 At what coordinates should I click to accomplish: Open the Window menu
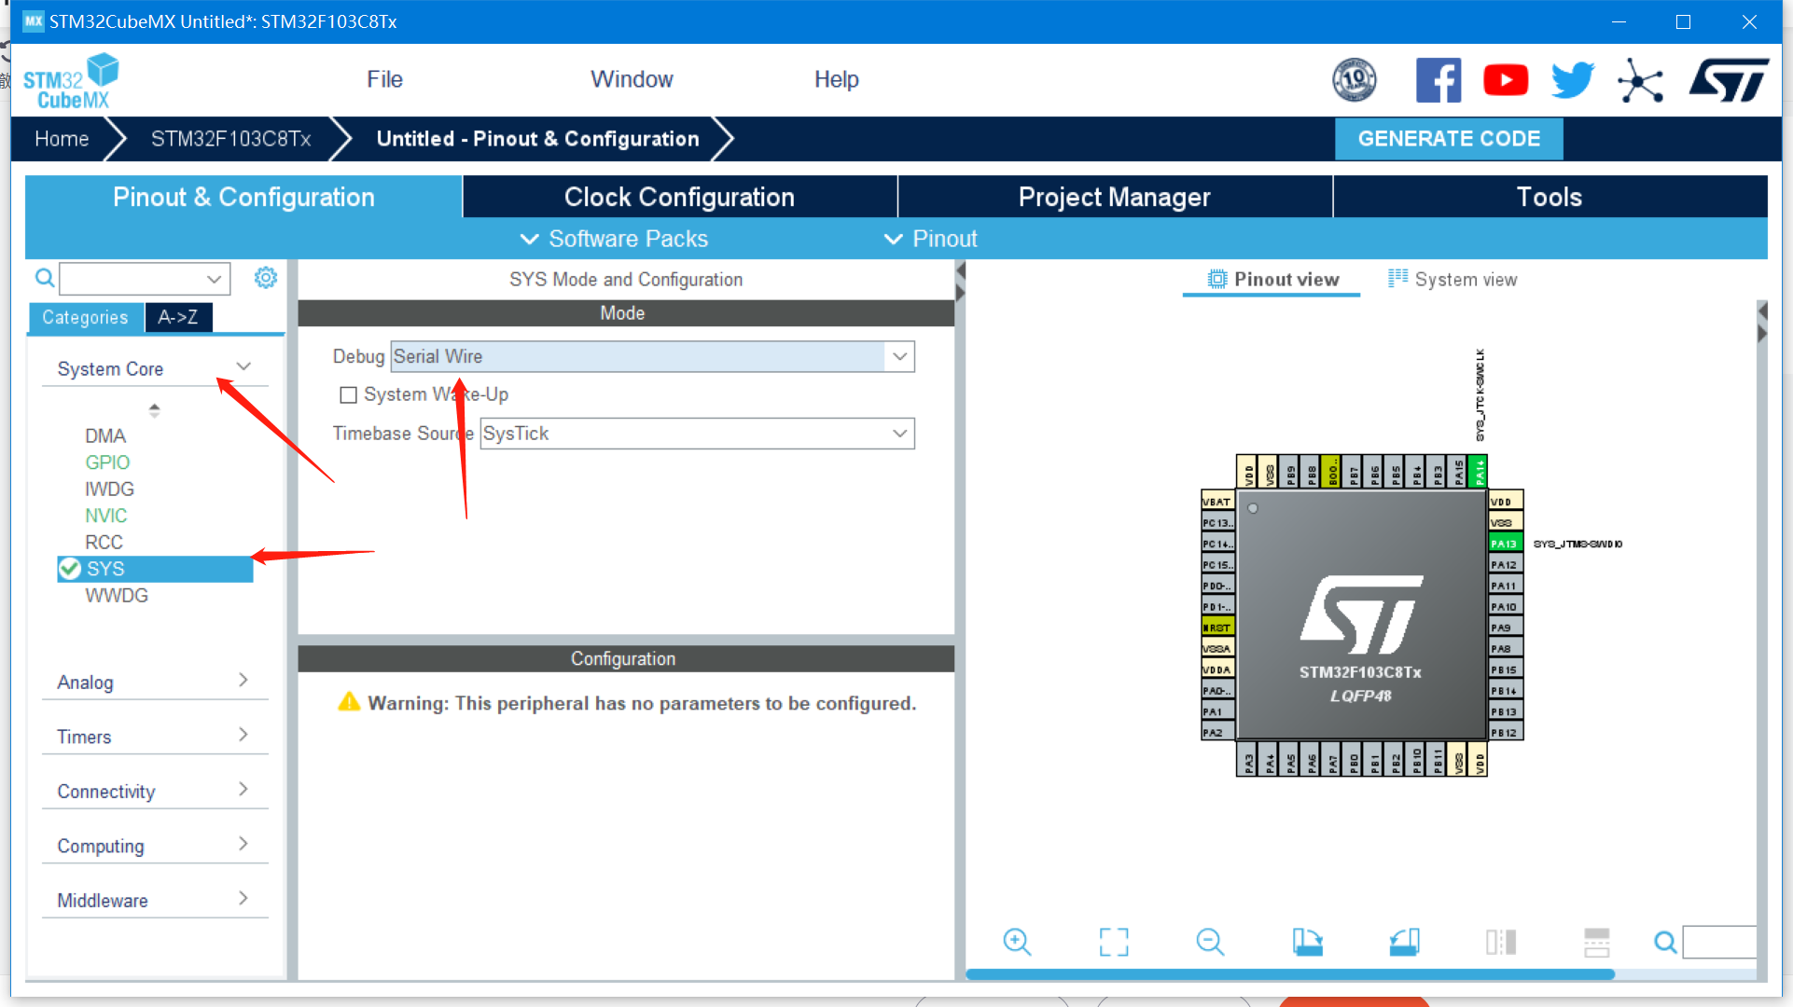click(632, 79)
